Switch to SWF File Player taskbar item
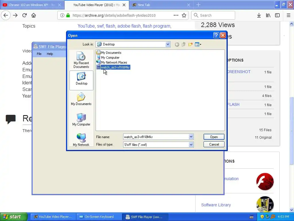 click(x=145, y=217)
